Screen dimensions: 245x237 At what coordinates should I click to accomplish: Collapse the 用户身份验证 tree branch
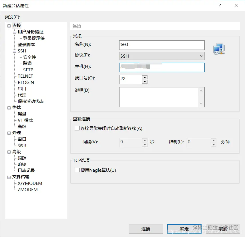[x=14, y=32]
